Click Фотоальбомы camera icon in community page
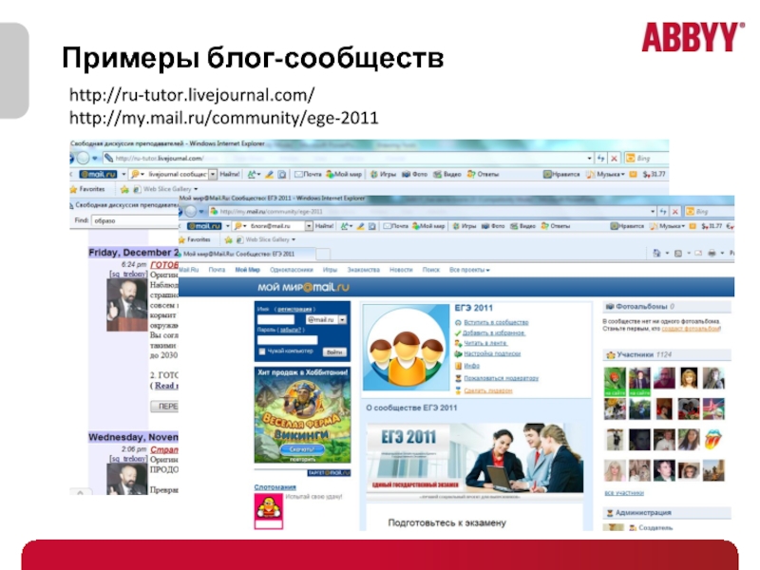Screen dimensions: 760x570 pyautogui.click(x=610, y=306)
